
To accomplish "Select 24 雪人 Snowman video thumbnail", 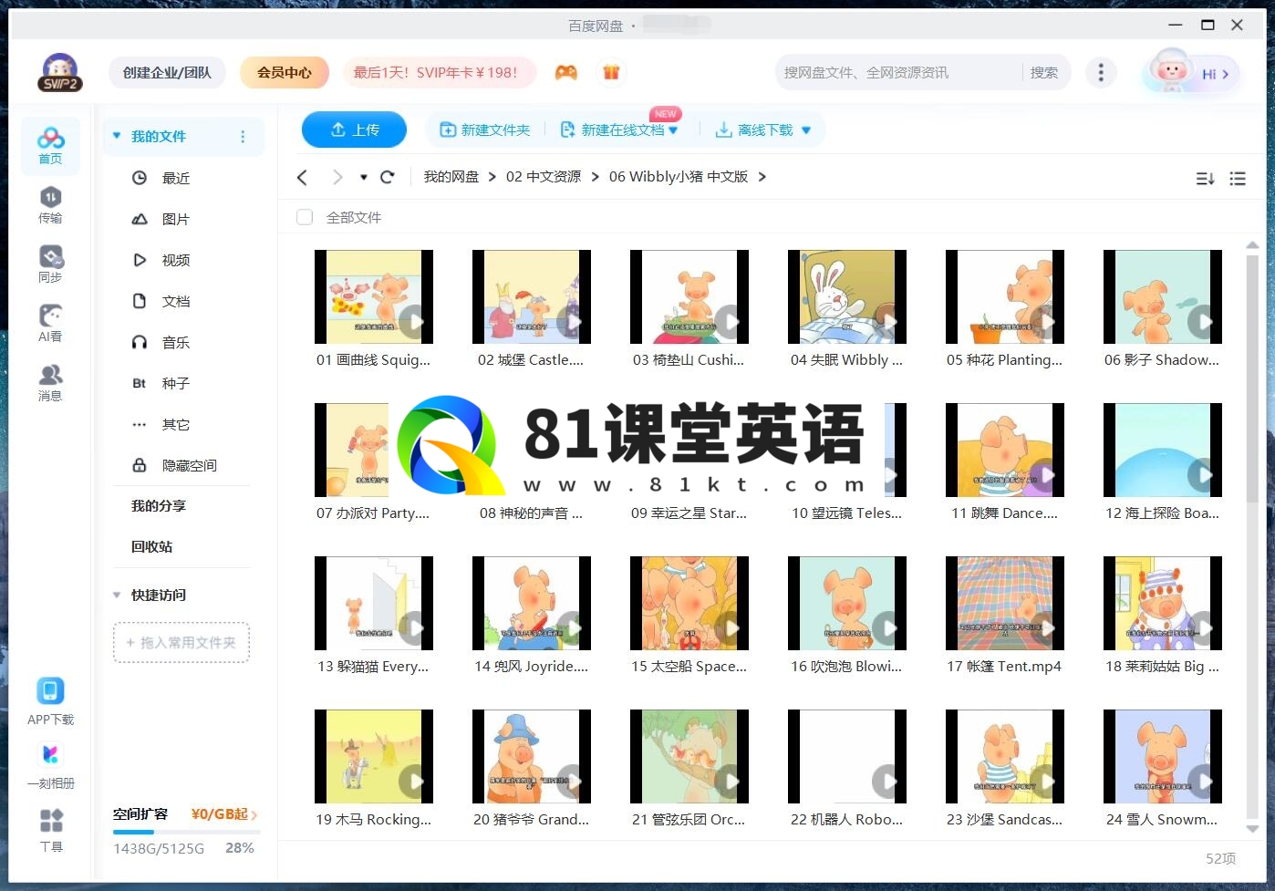I will click(x=1163, y=757).
